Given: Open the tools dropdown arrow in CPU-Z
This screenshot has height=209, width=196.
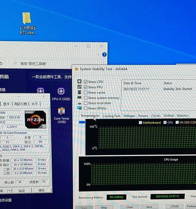Looking at the screenshot, I should [x=9, y=191].
